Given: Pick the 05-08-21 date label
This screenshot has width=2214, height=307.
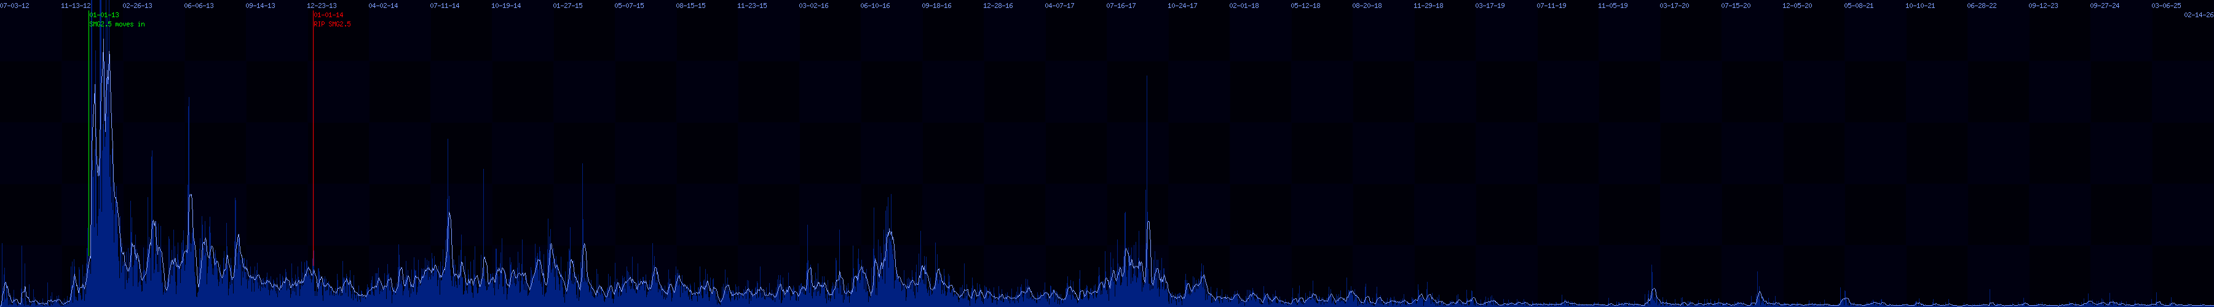Looking at the screenshot, I should (x=1858, y=5).
